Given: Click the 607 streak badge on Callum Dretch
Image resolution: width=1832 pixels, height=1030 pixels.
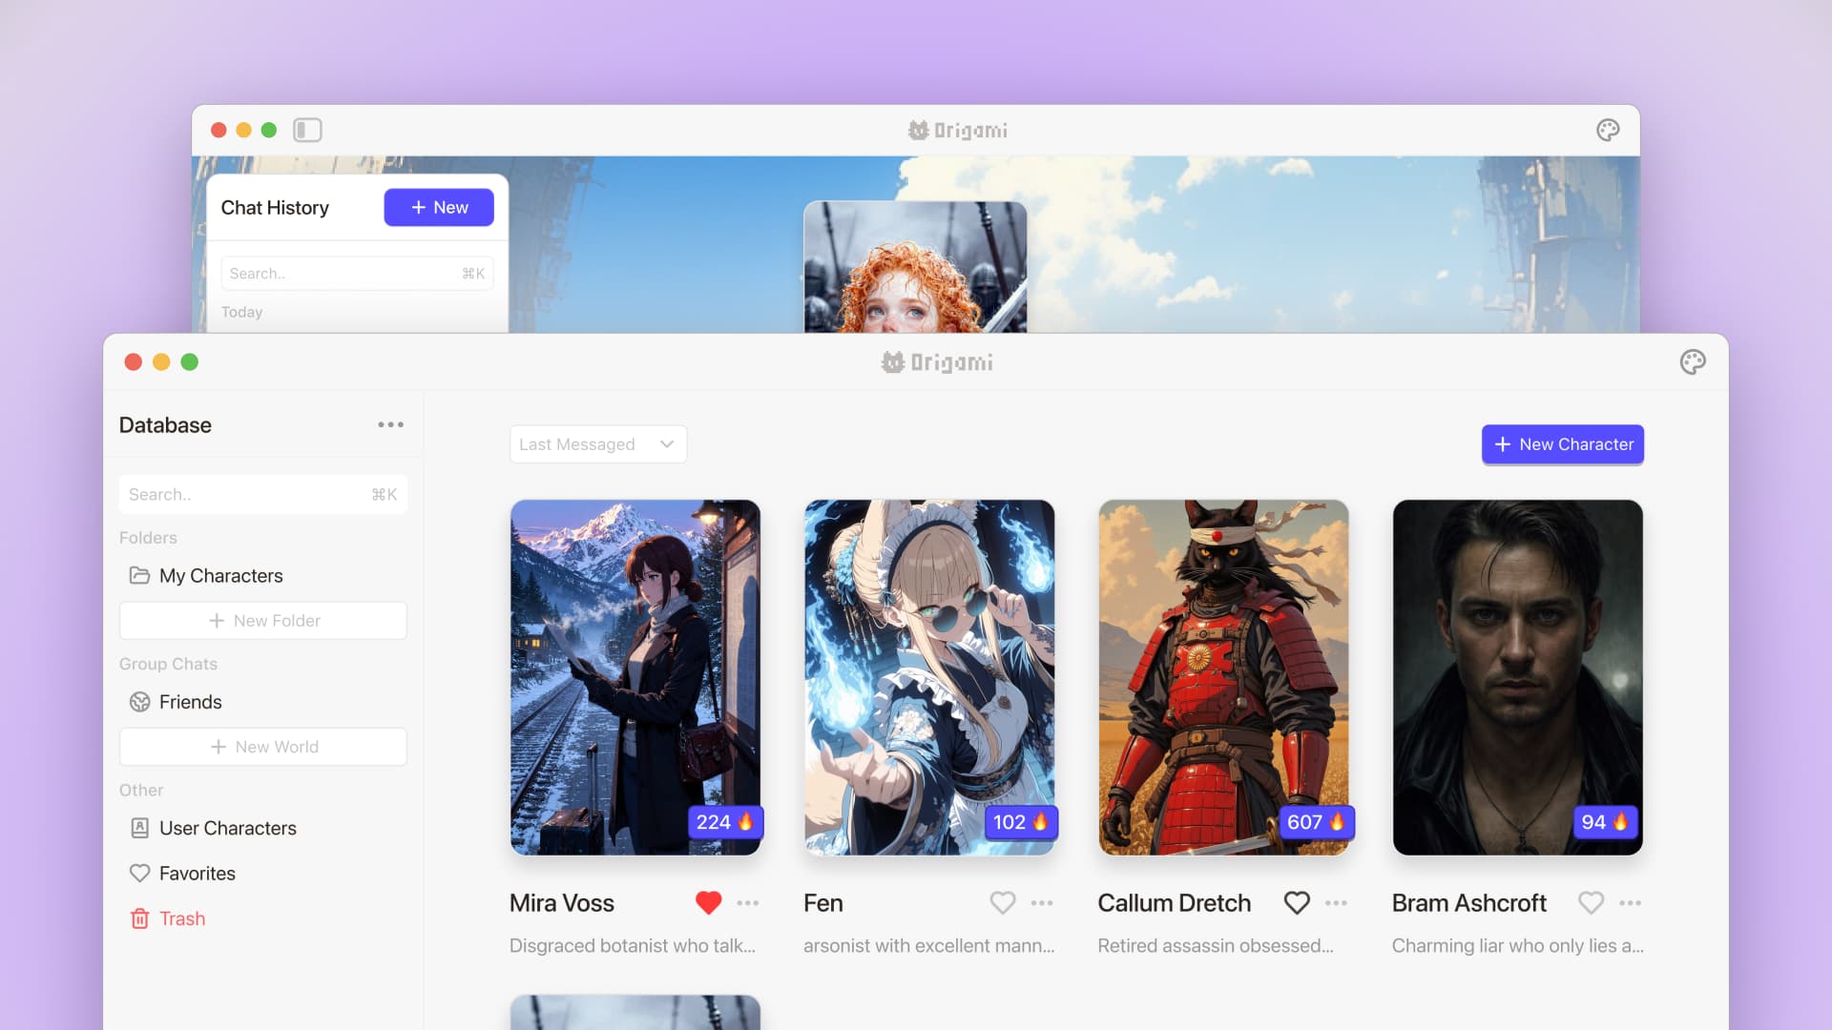Looking at the screenshot, I should [1316, 822].
